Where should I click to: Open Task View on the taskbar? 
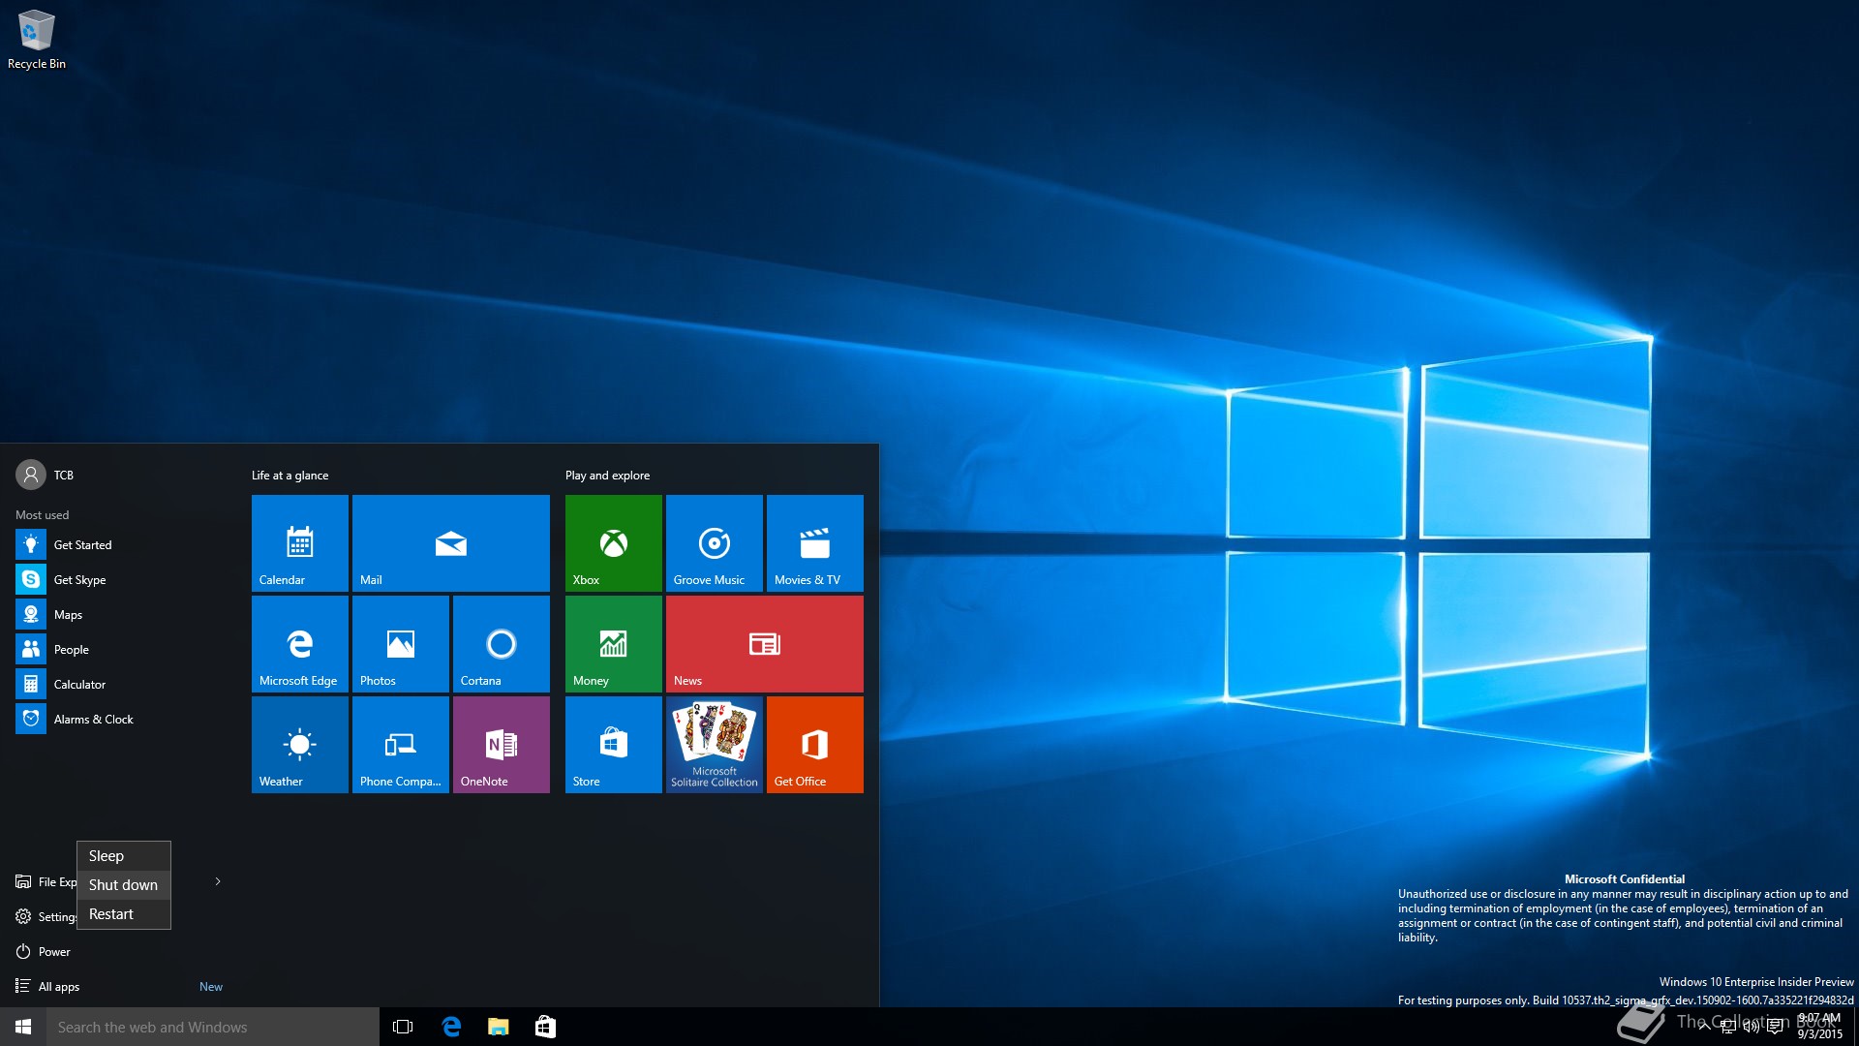(x=403, y=1027)
